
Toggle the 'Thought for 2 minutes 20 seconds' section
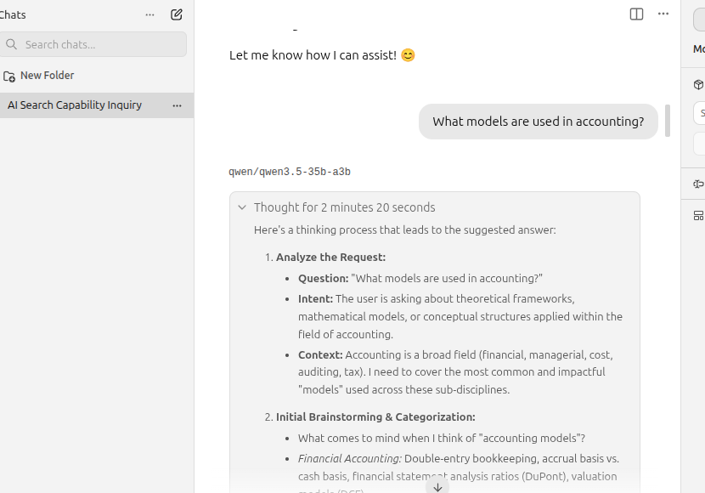click(x=344, y=207)
